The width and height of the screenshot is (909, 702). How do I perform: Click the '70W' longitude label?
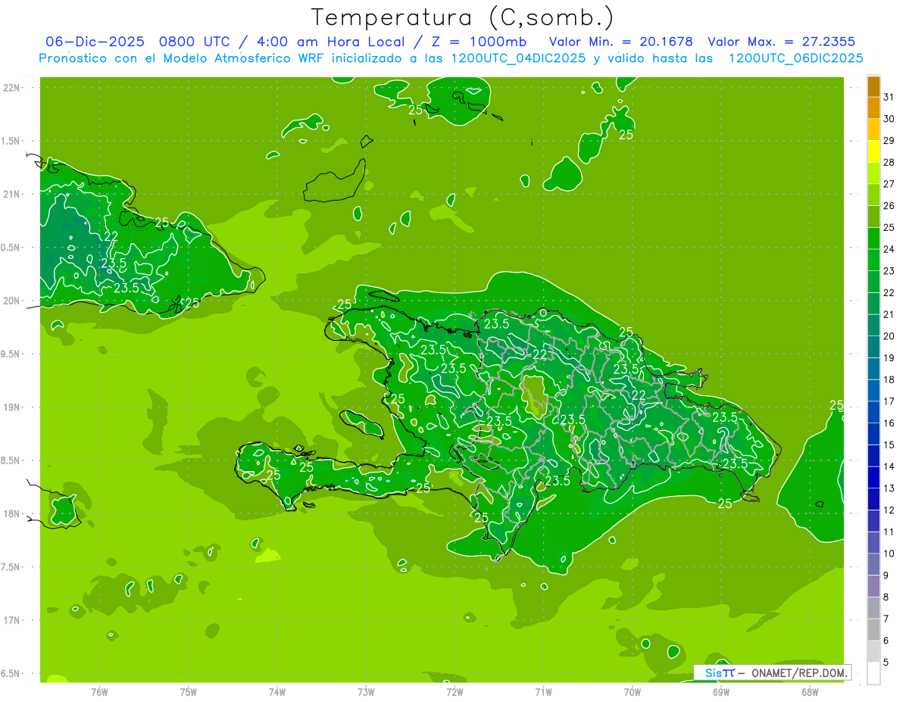pyautogui.click(x=633, y=691)
